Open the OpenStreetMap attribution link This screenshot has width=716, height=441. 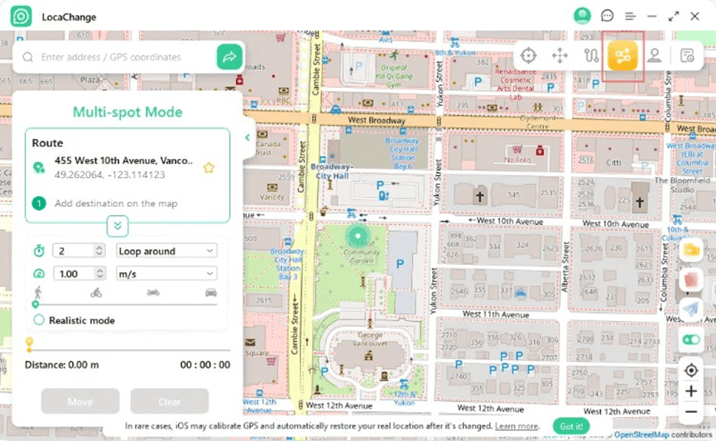click(642, 434)
